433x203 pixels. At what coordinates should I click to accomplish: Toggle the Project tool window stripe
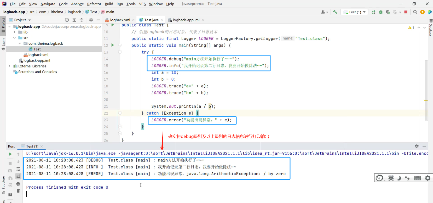pos(3,25)
